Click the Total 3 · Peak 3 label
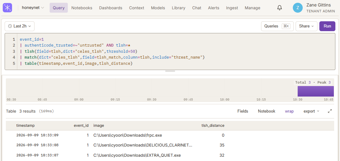This screenshot has height=161, width=340. pos(313,82)
